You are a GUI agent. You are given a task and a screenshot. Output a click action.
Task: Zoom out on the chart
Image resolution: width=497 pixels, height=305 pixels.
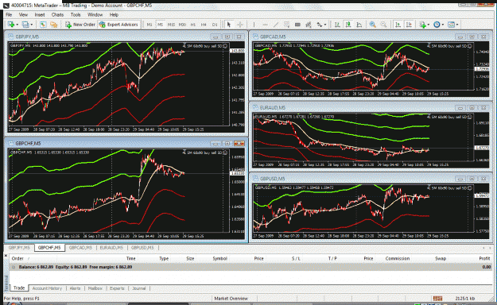[383, 25]
